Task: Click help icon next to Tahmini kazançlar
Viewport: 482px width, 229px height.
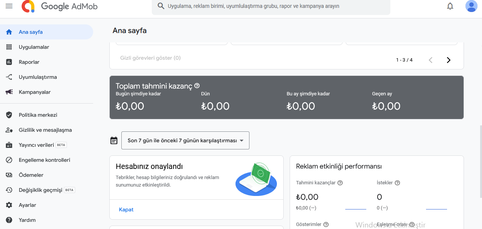Action: (x=340, y=183)
